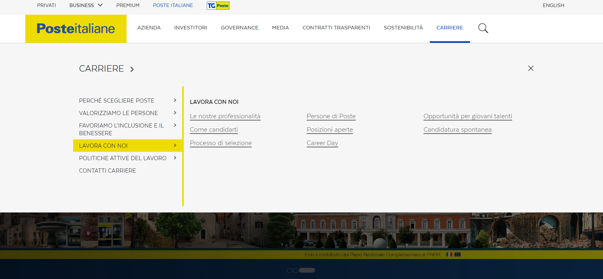Viewport: 603px width, 279px height.
Task: Click the arrow next to CARRIERE heading
Action: coord(132,69)
